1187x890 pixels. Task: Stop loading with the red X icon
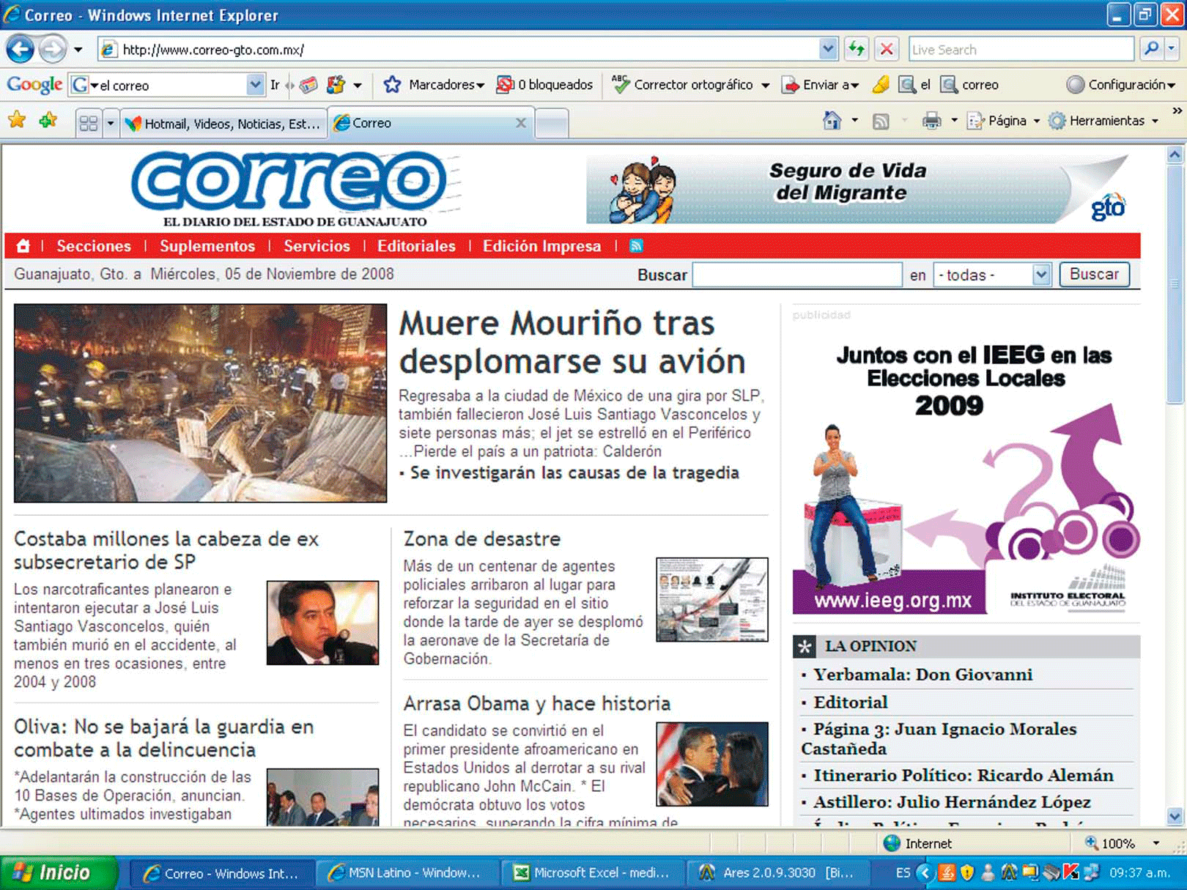(x=887, y=50)
